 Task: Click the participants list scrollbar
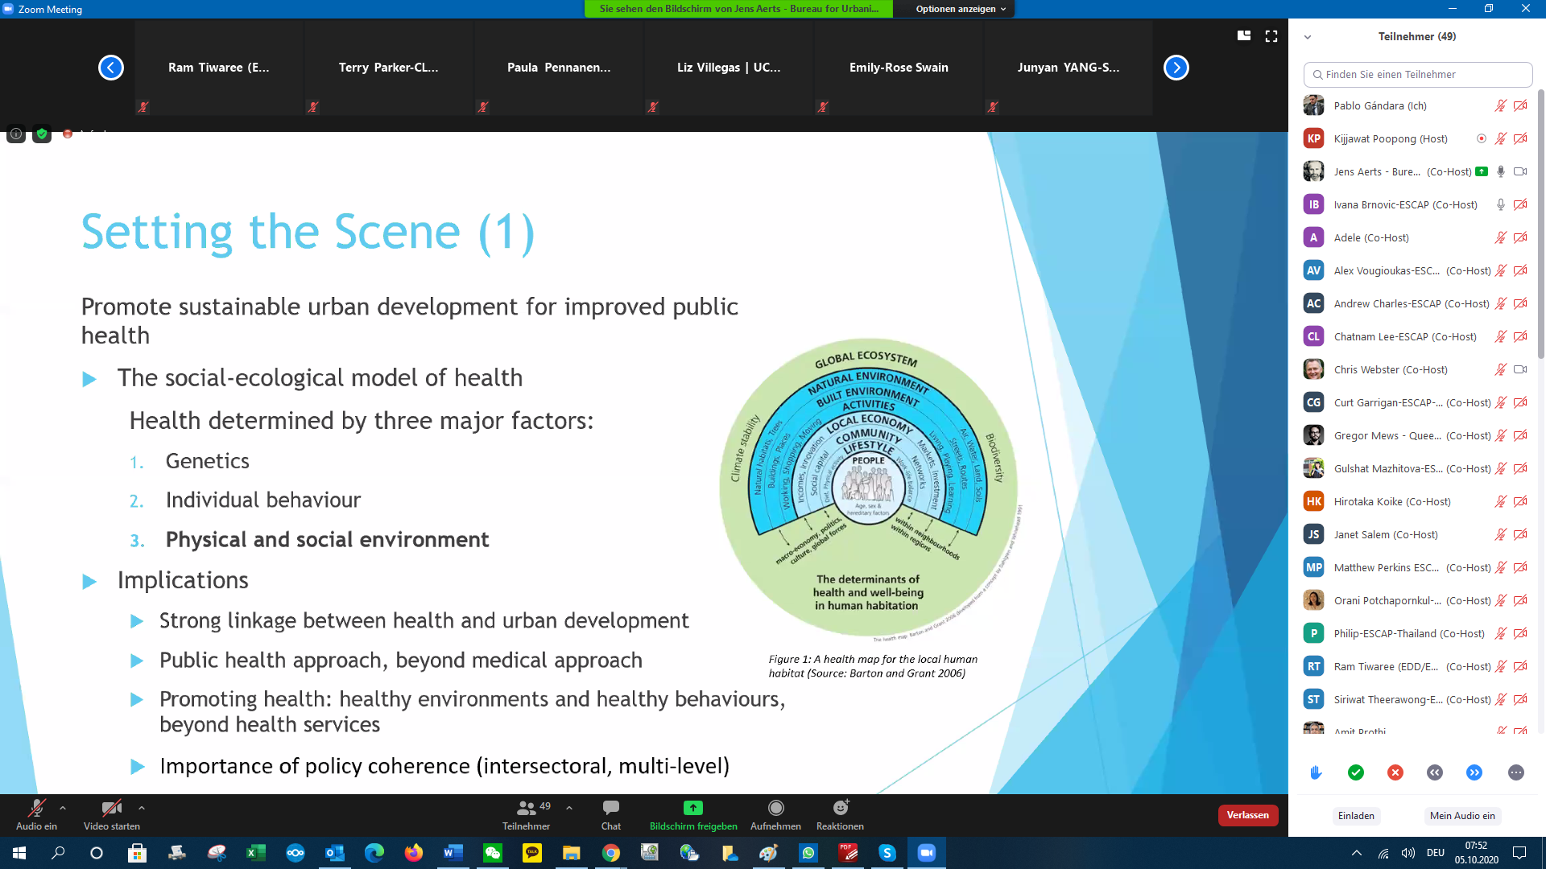[1540, 225]
